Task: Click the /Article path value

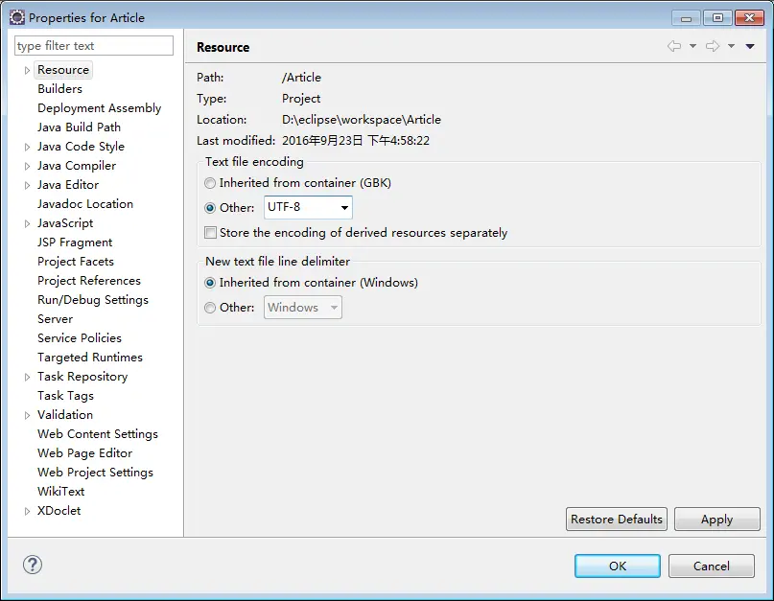Action: coord(301,78)
